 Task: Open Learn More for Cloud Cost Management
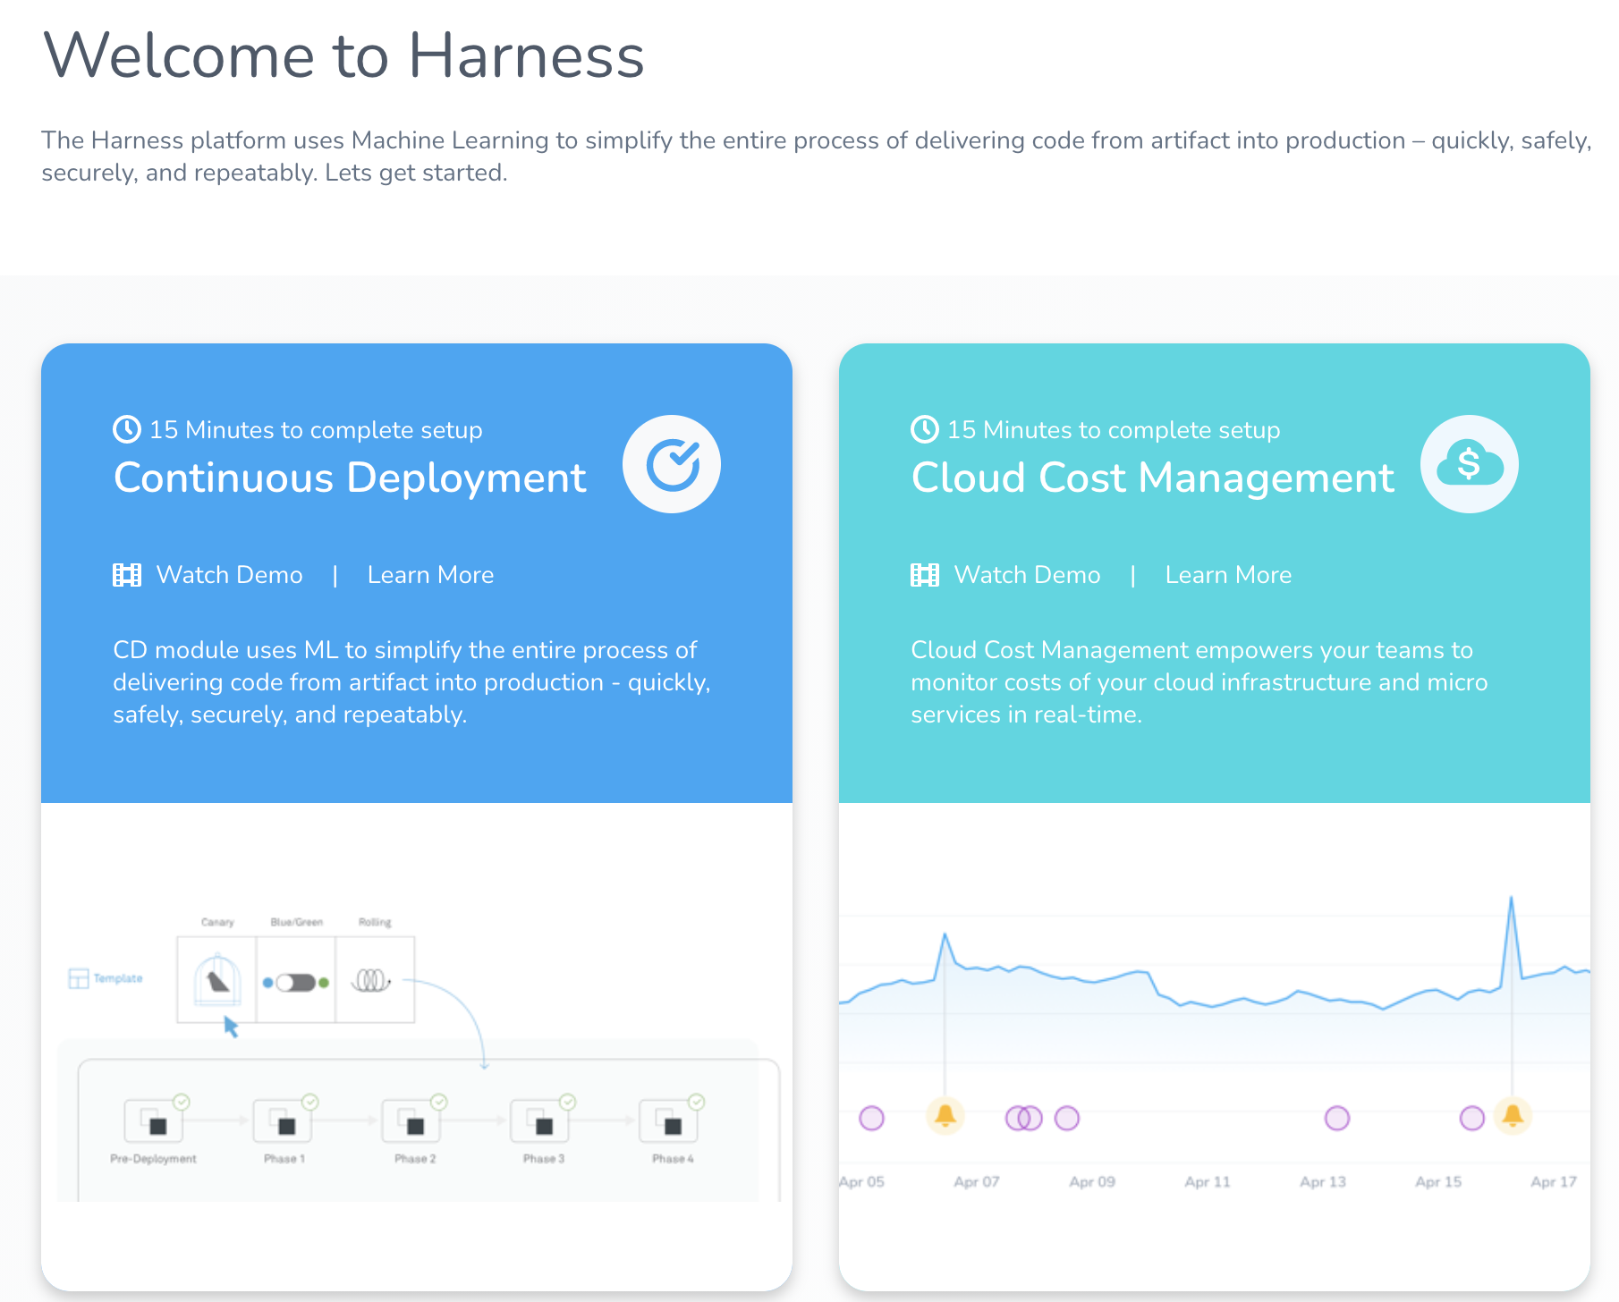pos(1228,575)
